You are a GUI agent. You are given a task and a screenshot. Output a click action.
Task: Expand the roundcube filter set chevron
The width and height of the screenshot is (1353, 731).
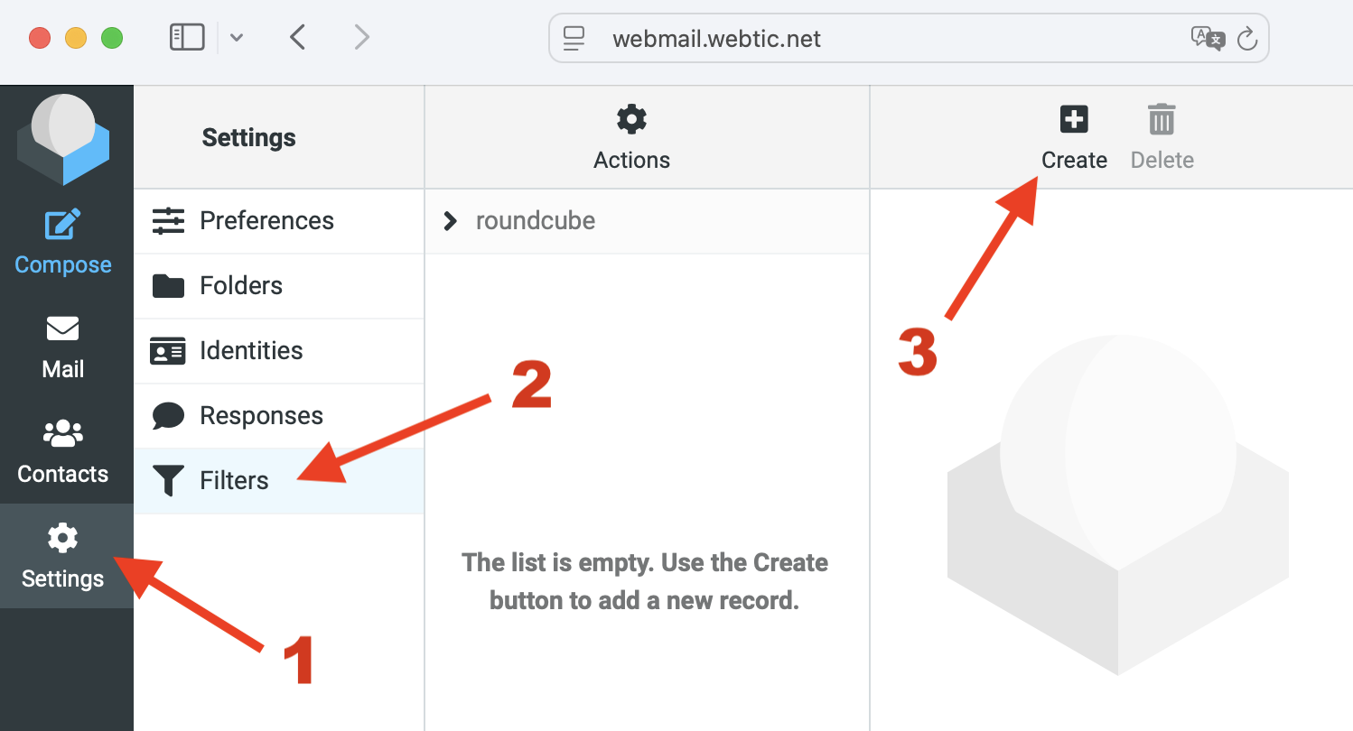click(450, 221)
